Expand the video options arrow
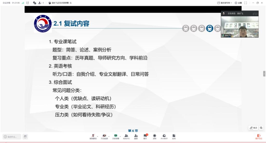Viewport: 266px width, 143px height. coord(109,136)
